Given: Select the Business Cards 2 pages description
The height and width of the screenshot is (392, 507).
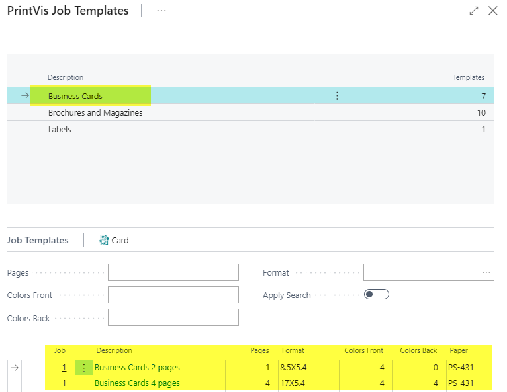Looking at the screenshot, I should [137, 368].
